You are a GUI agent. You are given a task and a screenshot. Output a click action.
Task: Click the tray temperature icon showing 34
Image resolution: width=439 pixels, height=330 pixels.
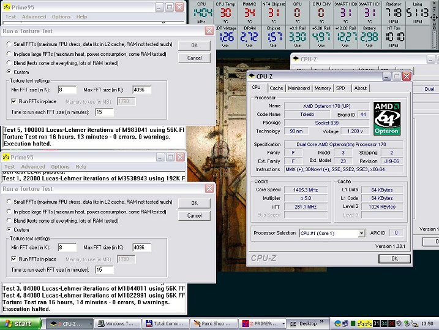[x=384, y=323]
